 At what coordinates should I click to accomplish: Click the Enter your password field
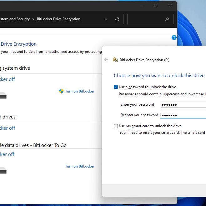tap(183, 105)
